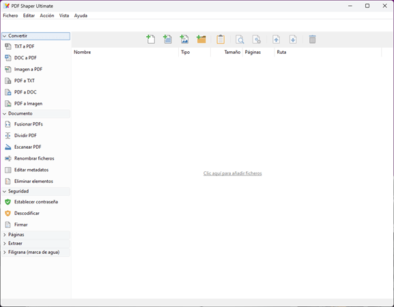This screenshot has width=394, height=307.
Task: Select the Imagen a PDF icon
Action: click(8, 70)
